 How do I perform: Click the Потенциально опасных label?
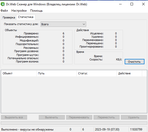[x=23, y=58]
